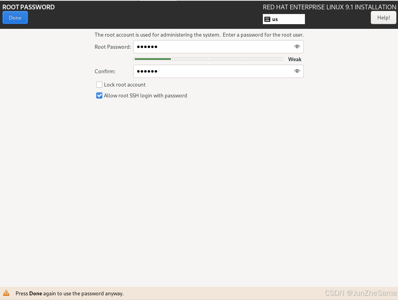
Task: Click the "Press Done again" warning message
Action: (70, 294)
